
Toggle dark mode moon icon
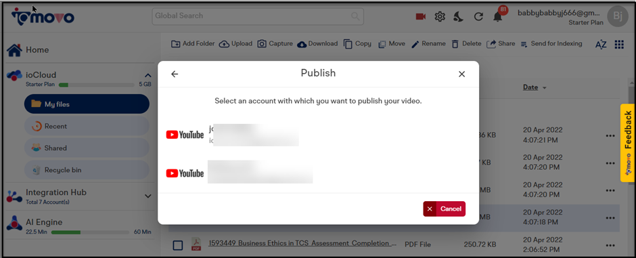point(458,17)
